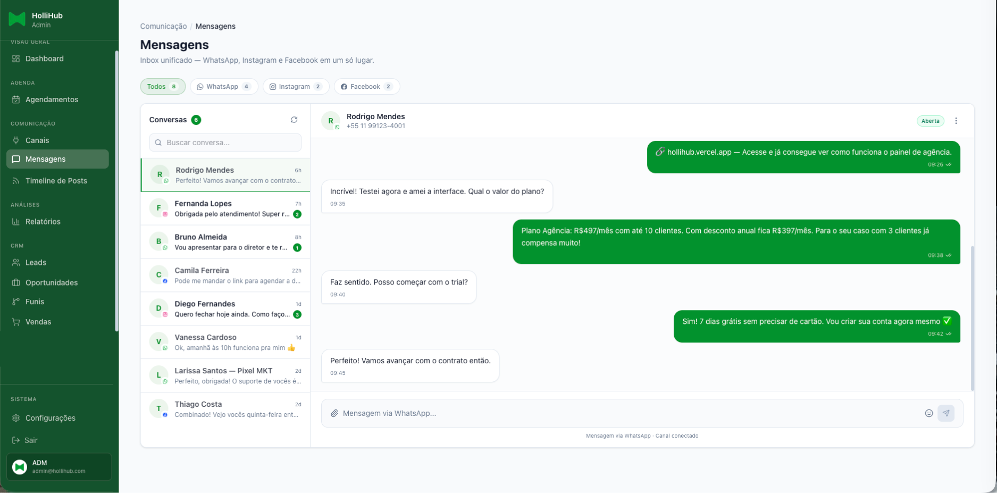Go back via the Comunicação breadcrumb
This screenshot has width=997, height=493.
click(163, 26)
